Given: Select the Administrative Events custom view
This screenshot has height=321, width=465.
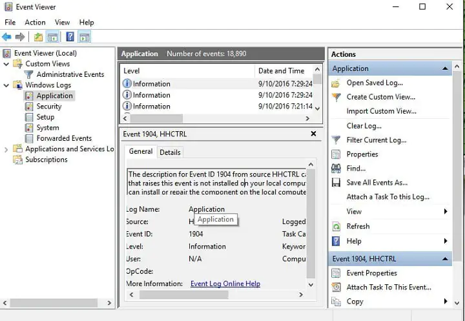Looking at the screenshot, I should (x=70, y=74).
